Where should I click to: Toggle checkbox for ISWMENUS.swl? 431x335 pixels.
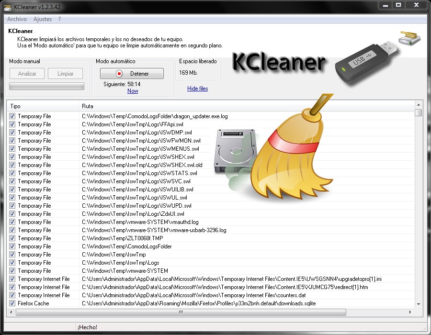pyautogui.click(x=12, y=148)
